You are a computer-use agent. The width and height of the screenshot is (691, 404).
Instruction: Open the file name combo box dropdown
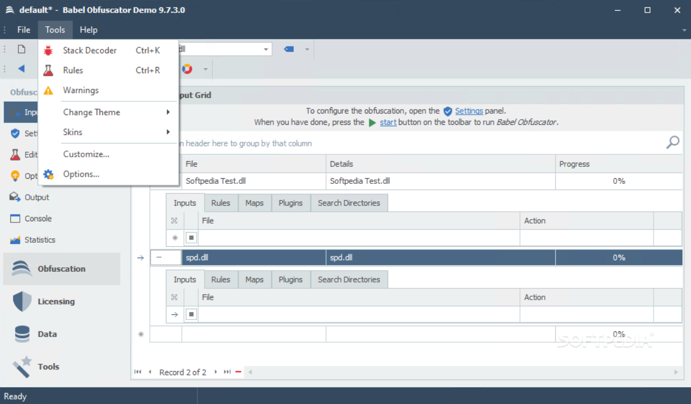pos(265,49)
